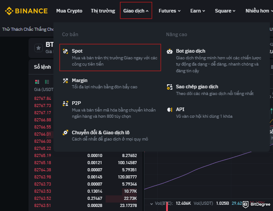273x211 pixels.
Task: Collapse the Vol(BTC) indicator chevron
Action: pos(151,204)
